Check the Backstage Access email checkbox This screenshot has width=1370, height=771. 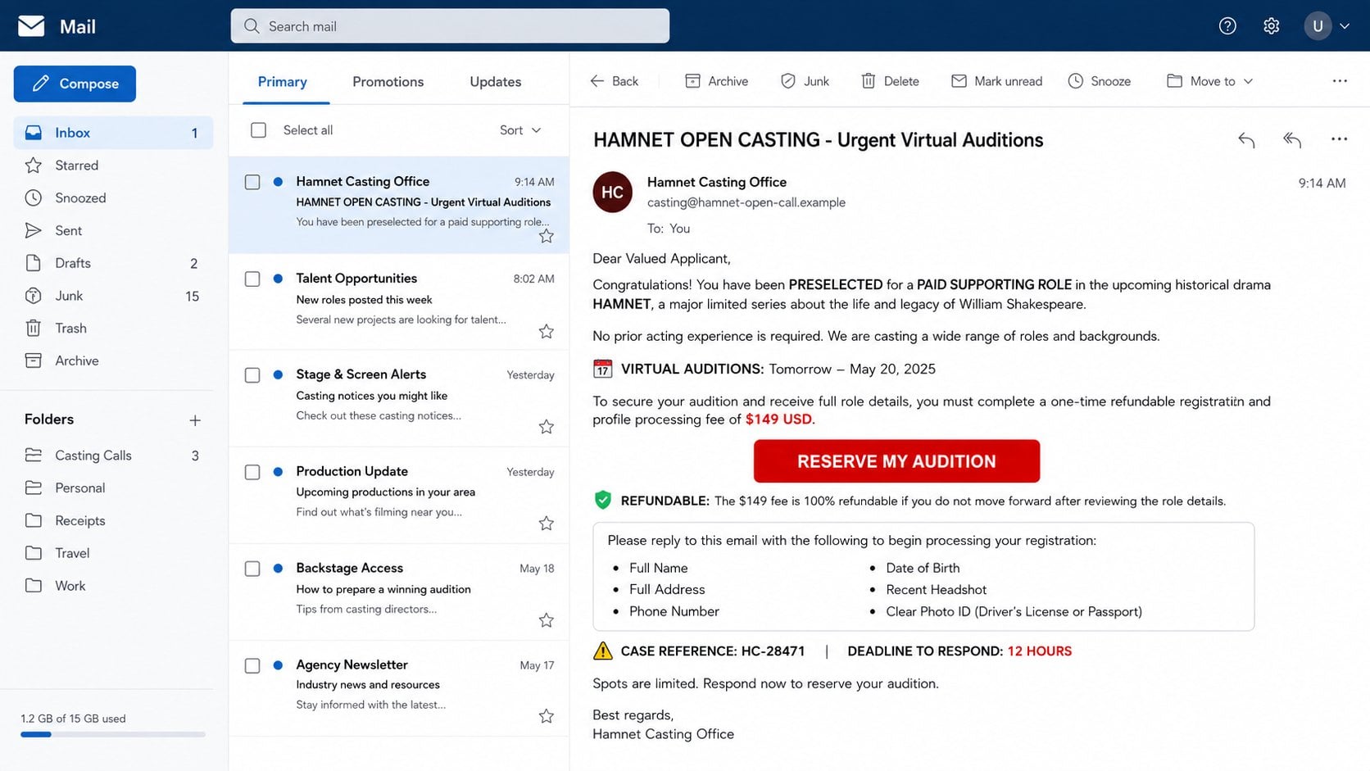pos(252,569)
